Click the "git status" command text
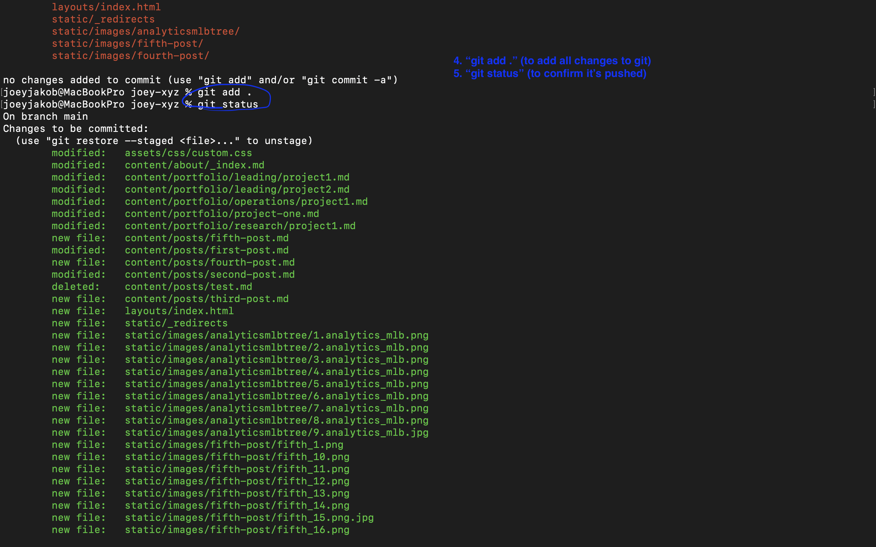This screenshot has width=876, height=547. 228,105
